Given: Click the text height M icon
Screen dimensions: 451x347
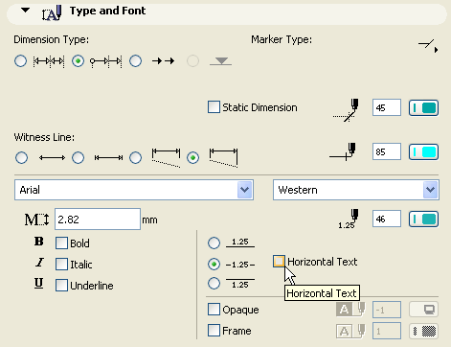Looking at the screenshot, I should point(37,220).
